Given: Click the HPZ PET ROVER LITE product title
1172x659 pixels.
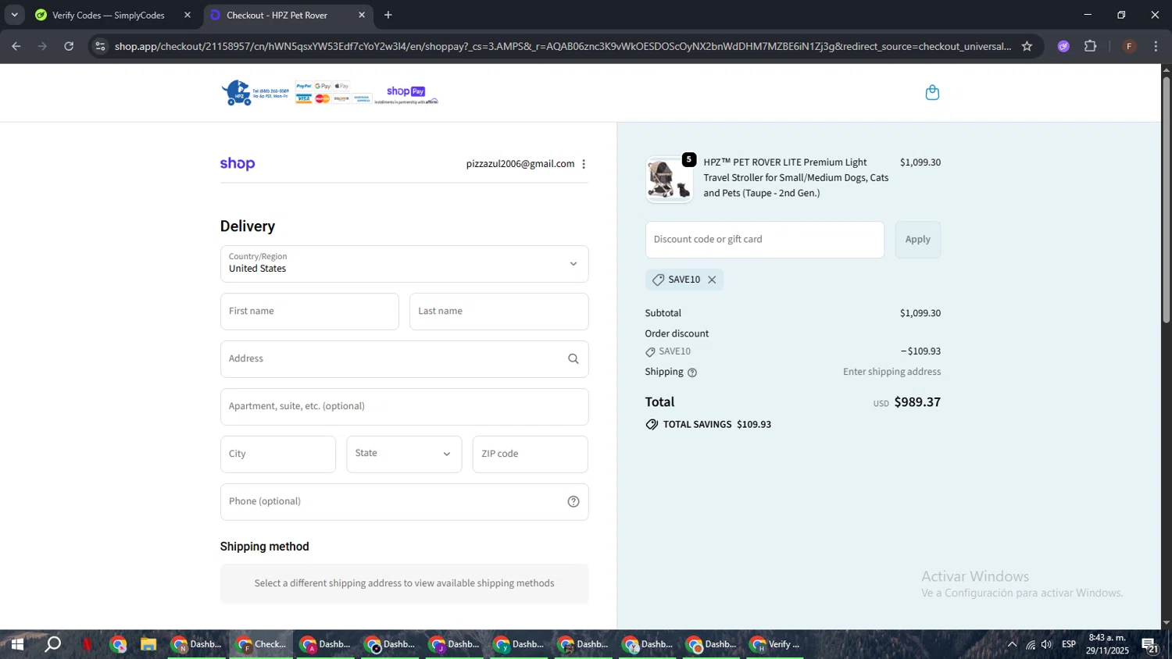Looking at the screenshot, I should (x=796, y=178).
